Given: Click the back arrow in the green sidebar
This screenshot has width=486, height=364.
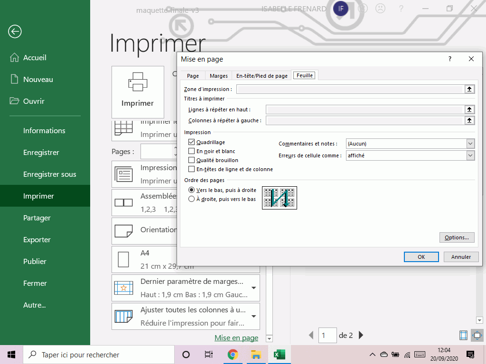Looking at the screenshot, I should click(x=15, y=32).
